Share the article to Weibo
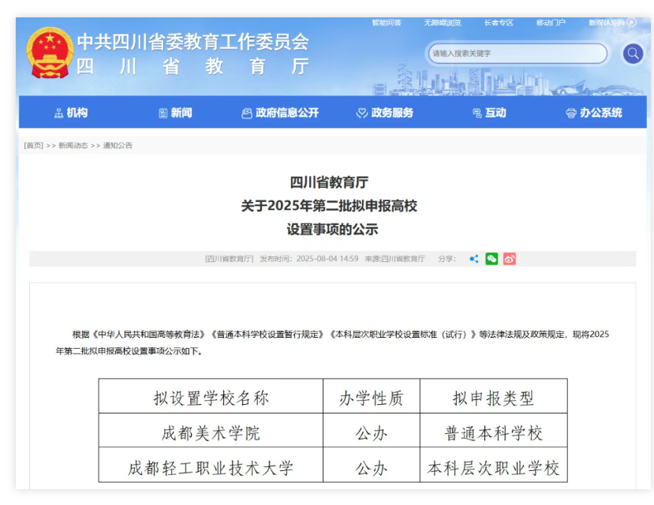Viewport: 654px width, 505px height. pyautogui.click(x=510, y=259)
